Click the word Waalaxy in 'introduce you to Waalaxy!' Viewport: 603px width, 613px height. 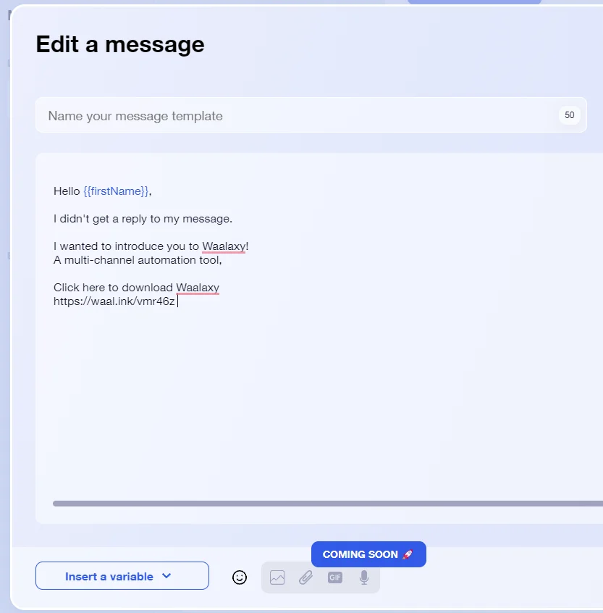(x=224, y=246)
